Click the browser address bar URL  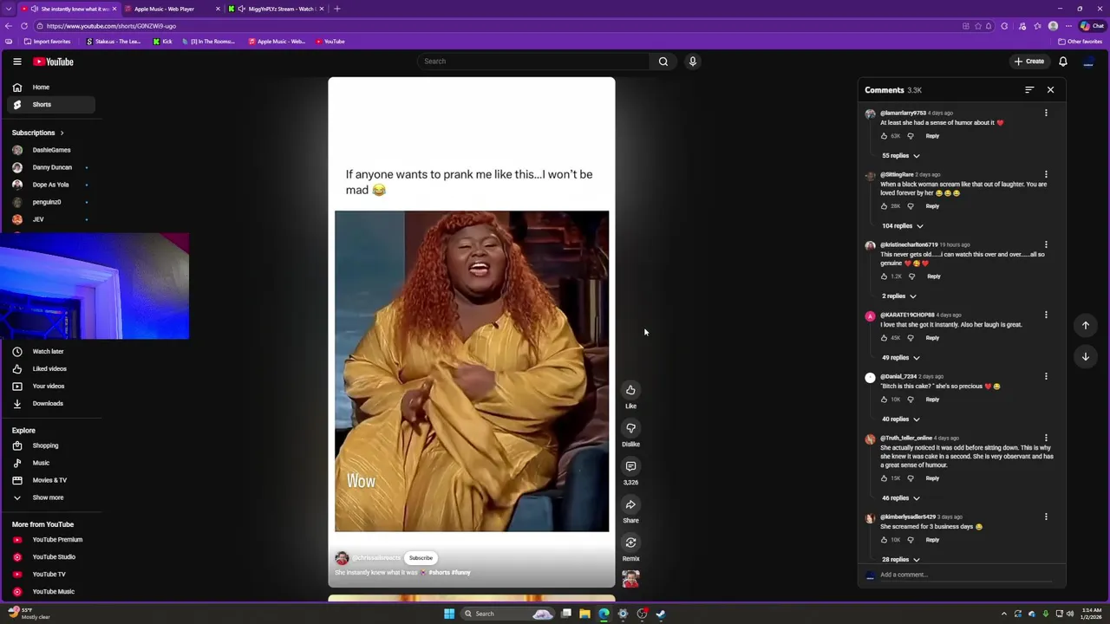(x=111, y=26)
